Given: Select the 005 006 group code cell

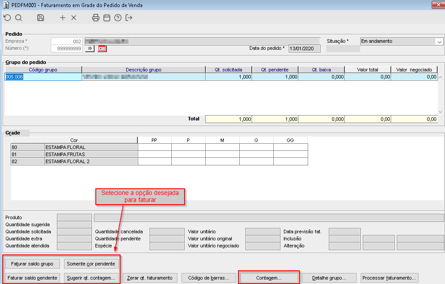Looking at the screenshot, I should (43, 77).
